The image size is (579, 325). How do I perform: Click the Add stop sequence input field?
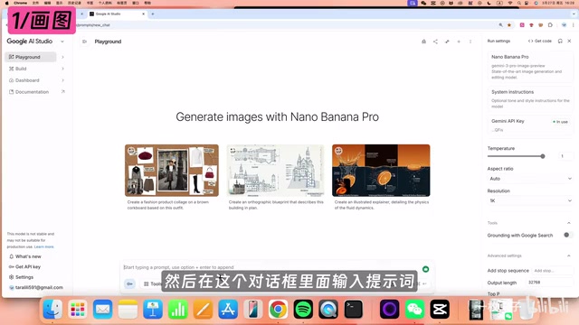552,271
